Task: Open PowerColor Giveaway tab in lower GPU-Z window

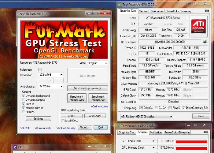Action: tap(177, 132)
